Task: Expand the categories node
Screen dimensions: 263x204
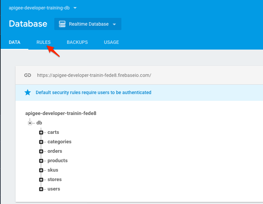Action: click(41, 142)
